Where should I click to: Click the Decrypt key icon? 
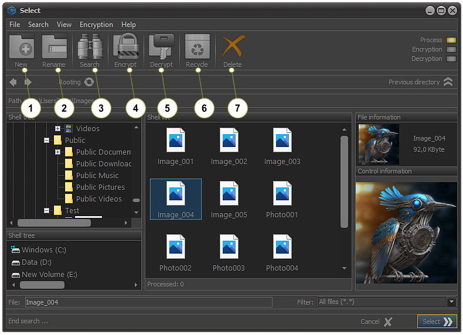pos(161,46)
